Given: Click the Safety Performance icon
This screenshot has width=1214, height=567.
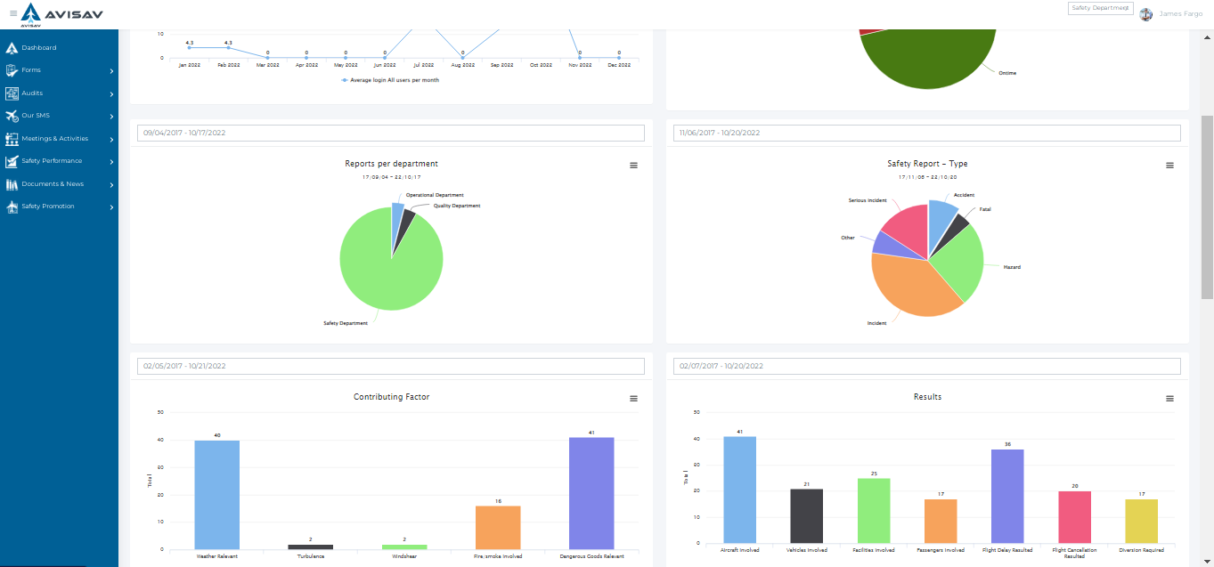Looking at the screenshot, I should click(12, 161).
